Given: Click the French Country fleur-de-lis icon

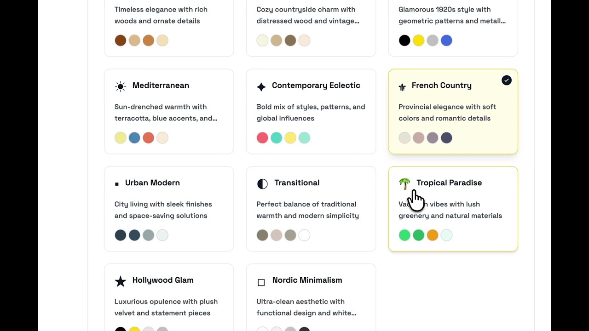Looking at the screenshot, I should tap(402, 87).
